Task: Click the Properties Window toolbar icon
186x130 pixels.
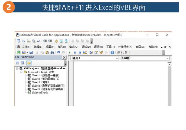Action: pyautogui.click(x=96, y=52)
